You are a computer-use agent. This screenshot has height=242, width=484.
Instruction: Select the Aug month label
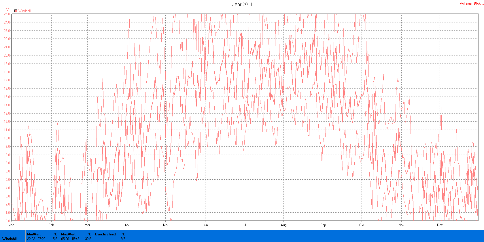click(x=283, y=225)
